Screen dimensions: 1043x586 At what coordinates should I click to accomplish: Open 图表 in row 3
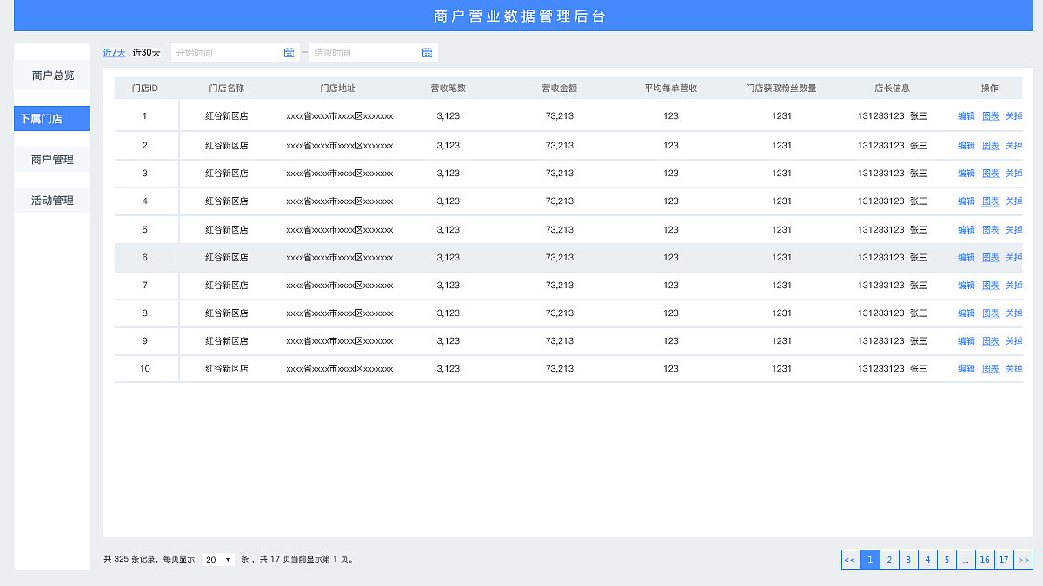[991, 174]
